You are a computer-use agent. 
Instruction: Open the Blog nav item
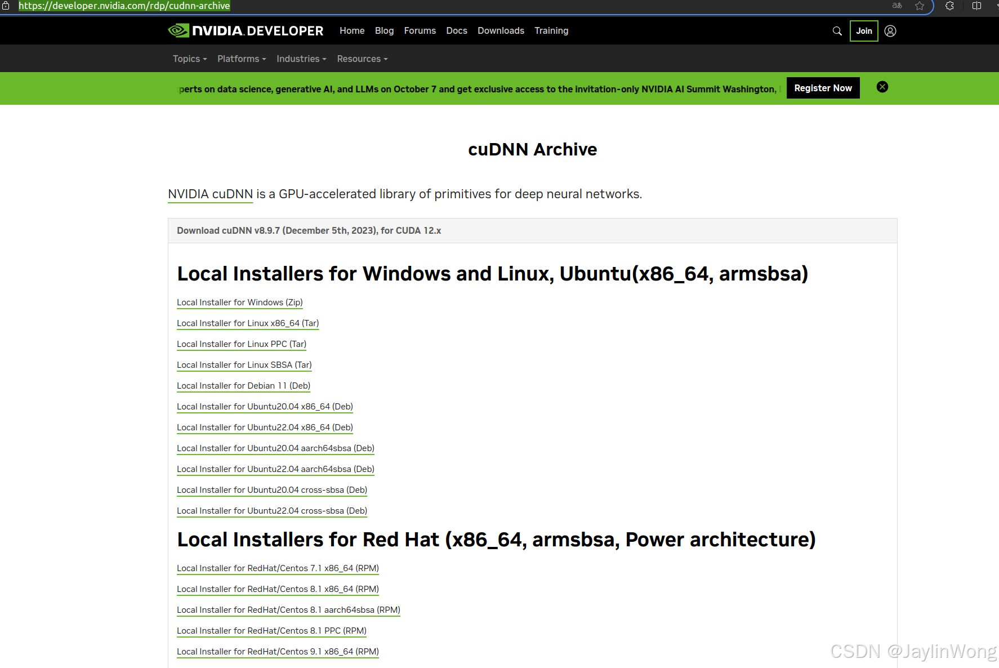(384, 30)
